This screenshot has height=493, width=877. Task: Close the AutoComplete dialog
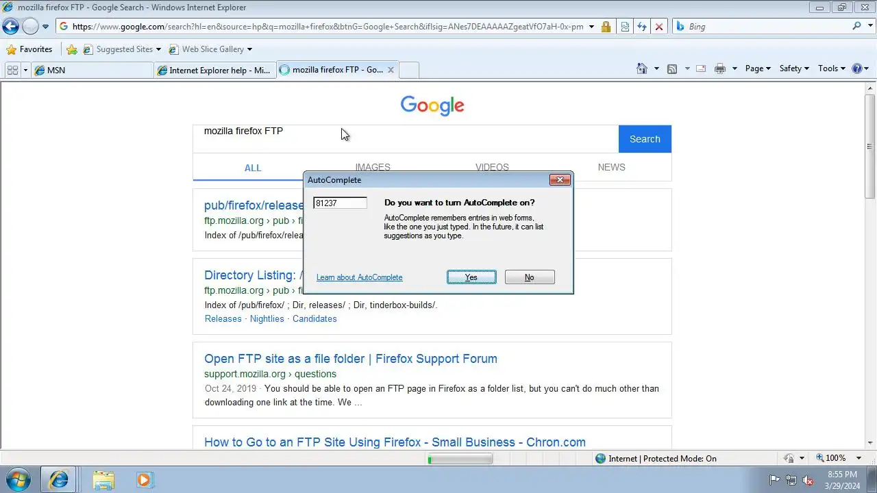[560, 180]
